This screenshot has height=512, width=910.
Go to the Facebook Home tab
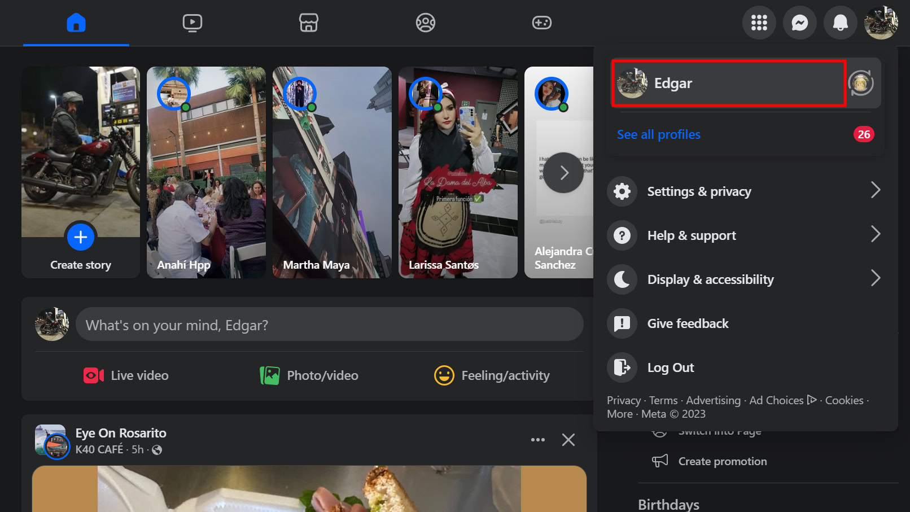click(x=76, y=23)
